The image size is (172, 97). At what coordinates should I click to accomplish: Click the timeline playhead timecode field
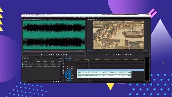click(x=68, y=59)
